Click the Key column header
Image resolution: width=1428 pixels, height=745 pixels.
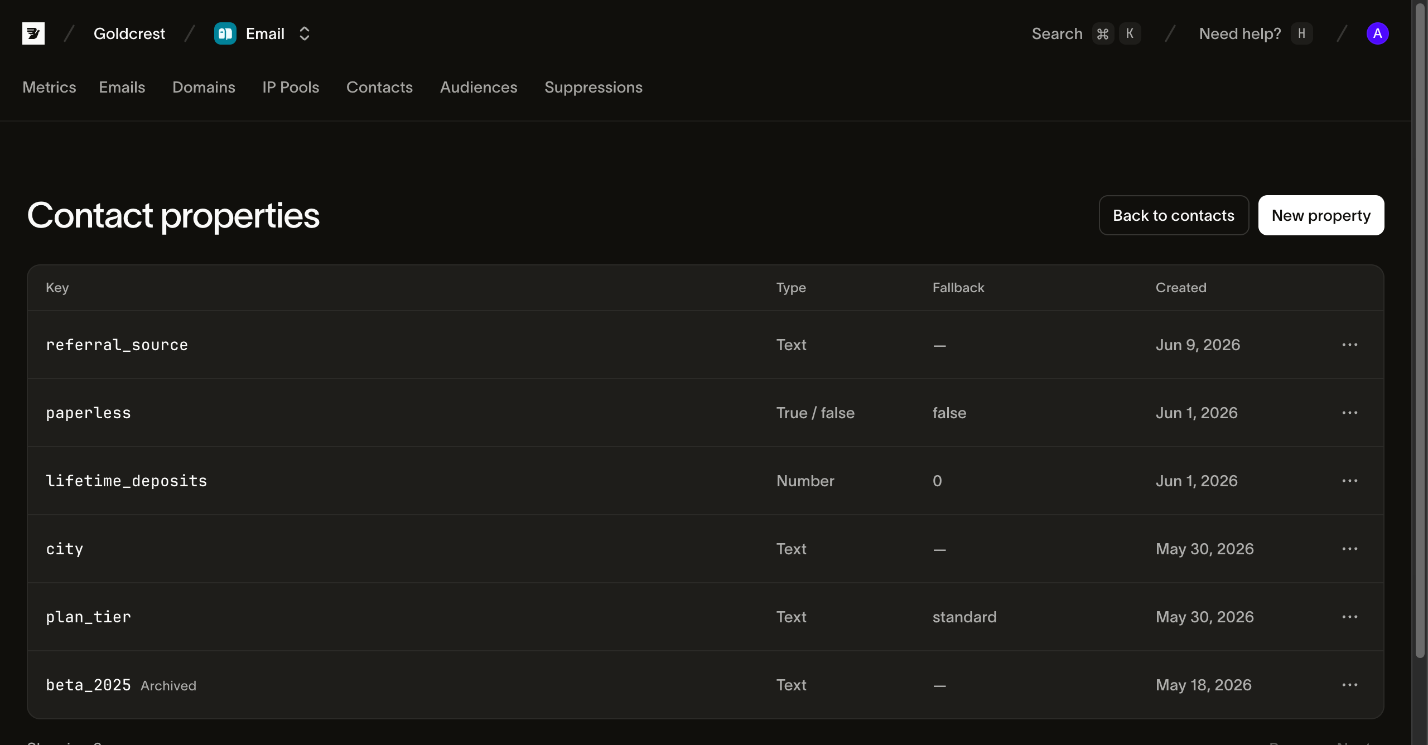[x=57, y=288]
